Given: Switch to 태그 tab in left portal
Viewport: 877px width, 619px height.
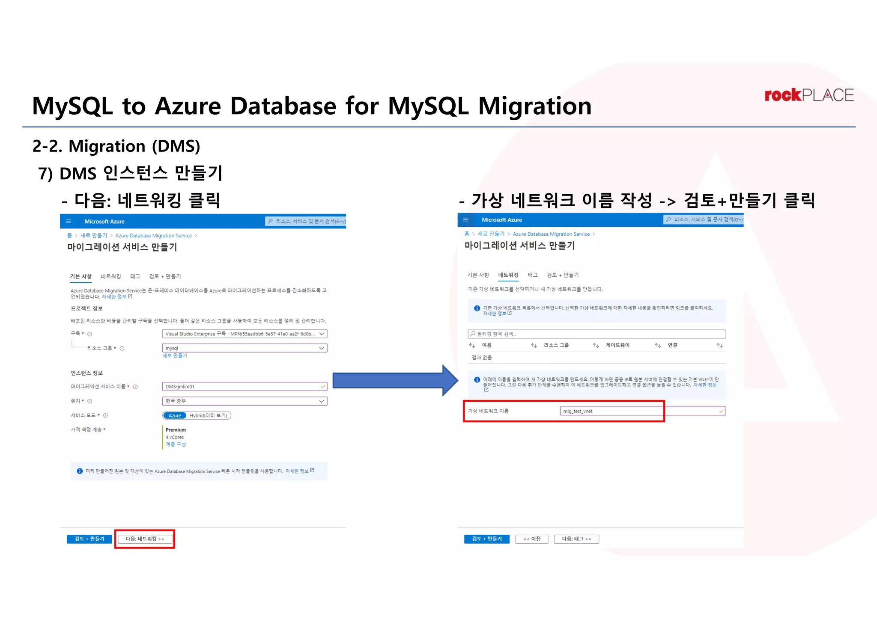Looking at the screenshot, I should (x=135, y=276).
